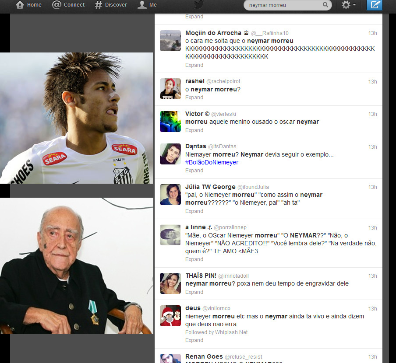Expand Victor's tweet
This screenshot has height=363, width=396.
pyautogui.click(x=194, y=130)
